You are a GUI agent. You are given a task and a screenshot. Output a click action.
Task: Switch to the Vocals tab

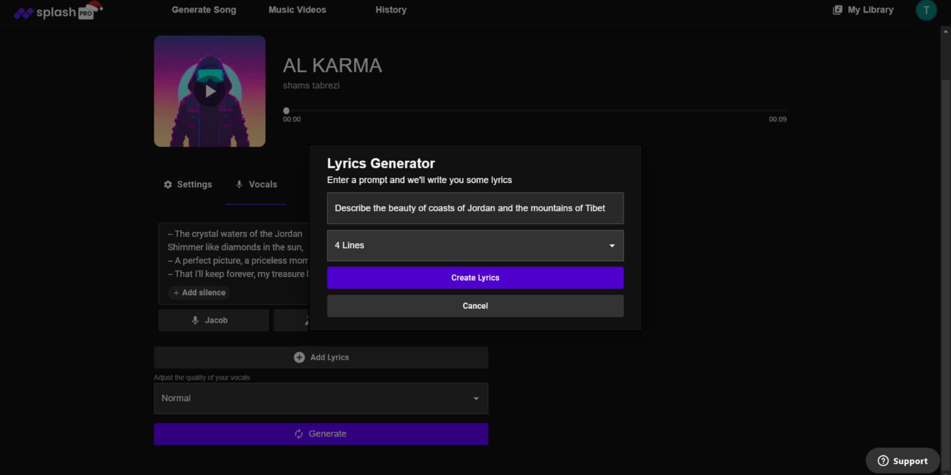tap(256, 184)
